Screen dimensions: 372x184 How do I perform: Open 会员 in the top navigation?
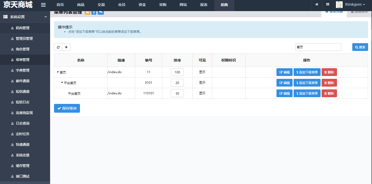click(x=122, y=5)
